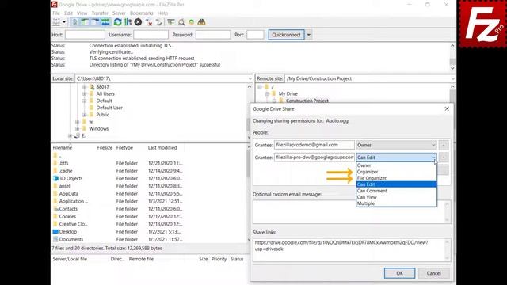Image resolution: width=507 pixels, height=285 pixels.
Task: Remove the filezilla-pro-dev grantee row
Action: tap(444, 158)
